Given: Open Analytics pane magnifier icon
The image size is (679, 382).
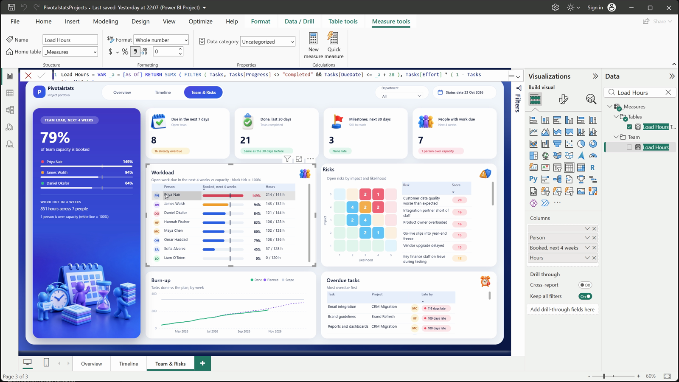Looking at the screenshot, I should tap(591, 99).
